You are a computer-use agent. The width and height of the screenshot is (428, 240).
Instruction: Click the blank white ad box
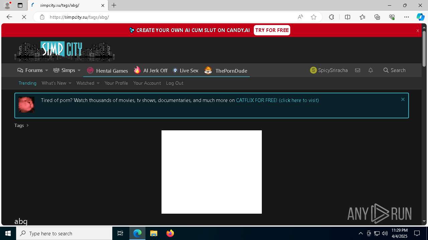pos(212,172)
